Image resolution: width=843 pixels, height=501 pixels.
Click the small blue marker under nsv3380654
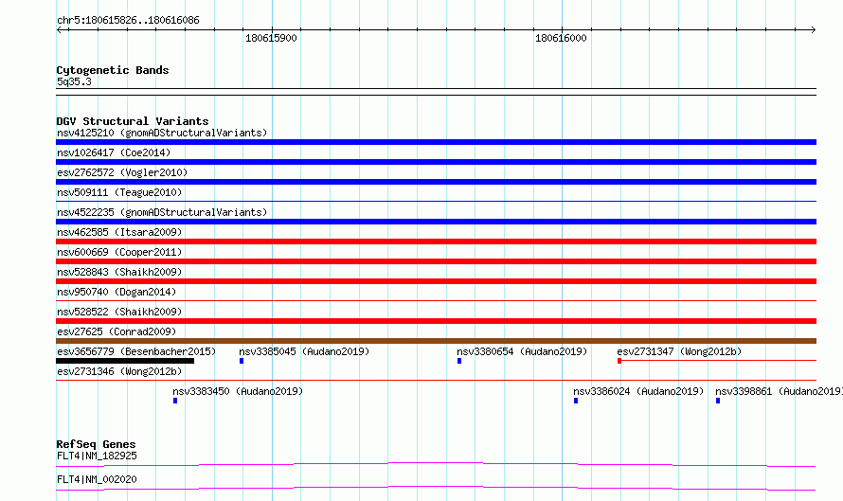pos(459,361)
